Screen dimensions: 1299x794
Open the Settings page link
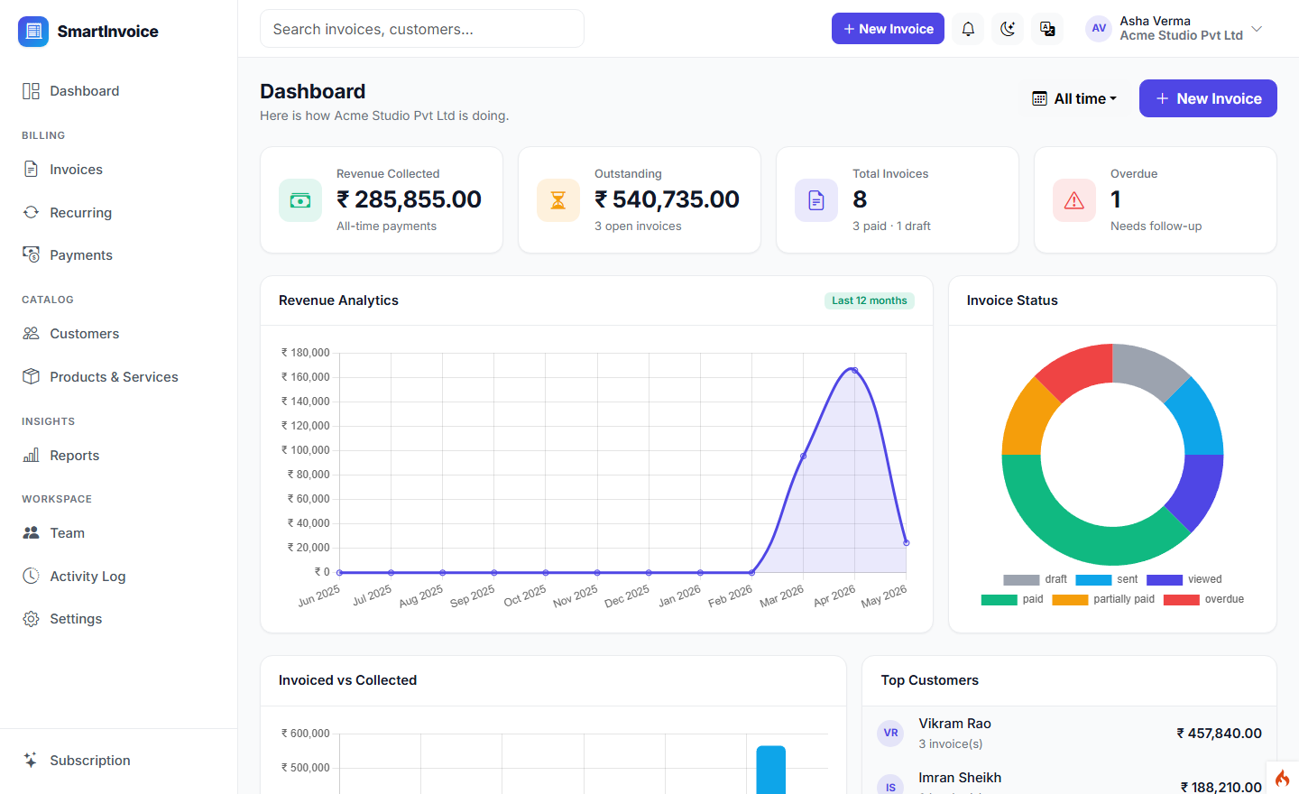click(x=118, y=619)
